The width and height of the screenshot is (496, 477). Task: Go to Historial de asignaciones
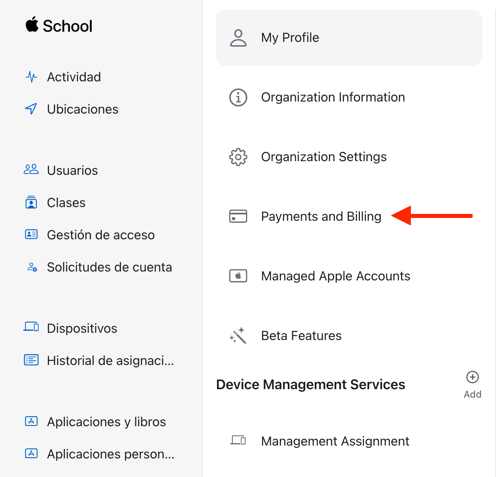click(x=110, y=361)
